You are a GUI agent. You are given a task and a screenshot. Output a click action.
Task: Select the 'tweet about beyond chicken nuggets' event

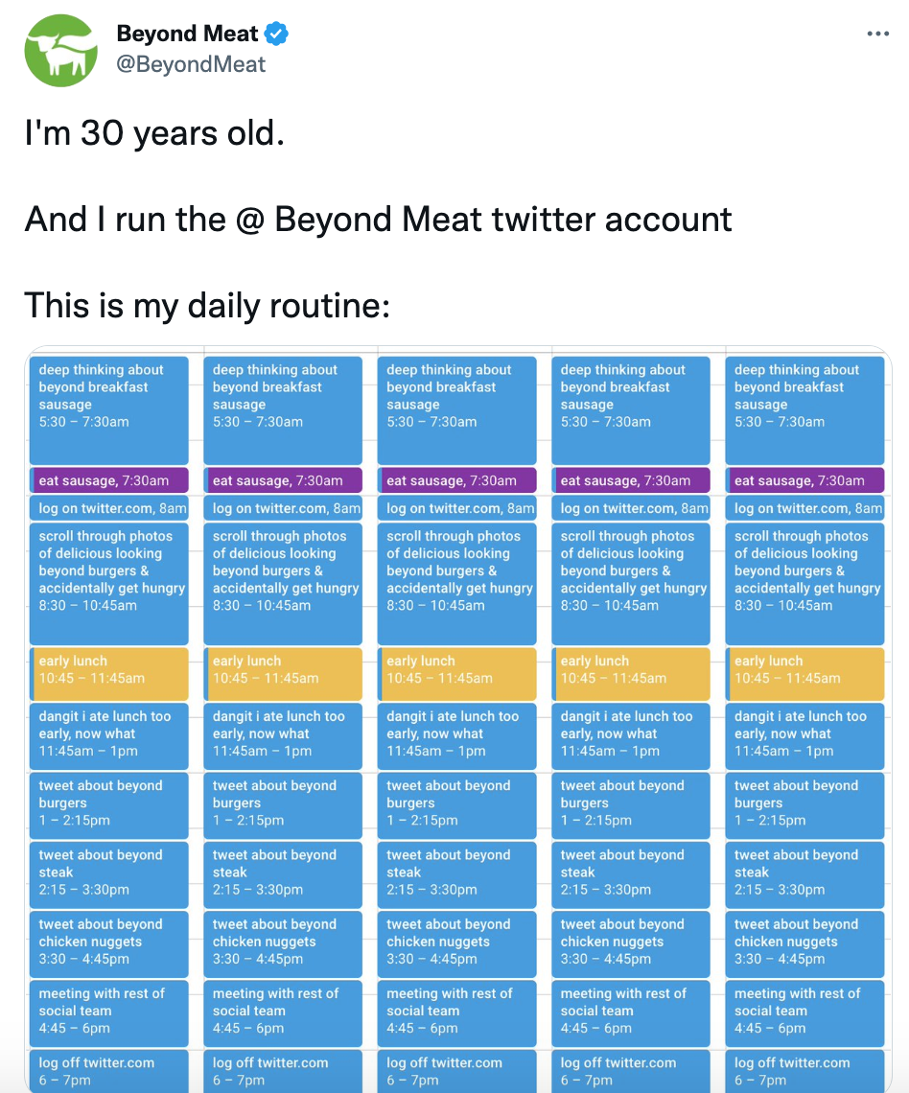pyautogui.click(x=108, y=943)
